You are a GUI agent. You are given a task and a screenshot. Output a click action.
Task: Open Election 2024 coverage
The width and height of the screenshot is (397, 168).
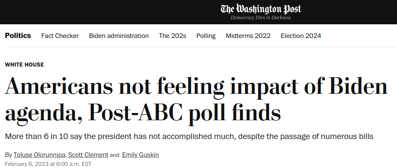(301, 36)
